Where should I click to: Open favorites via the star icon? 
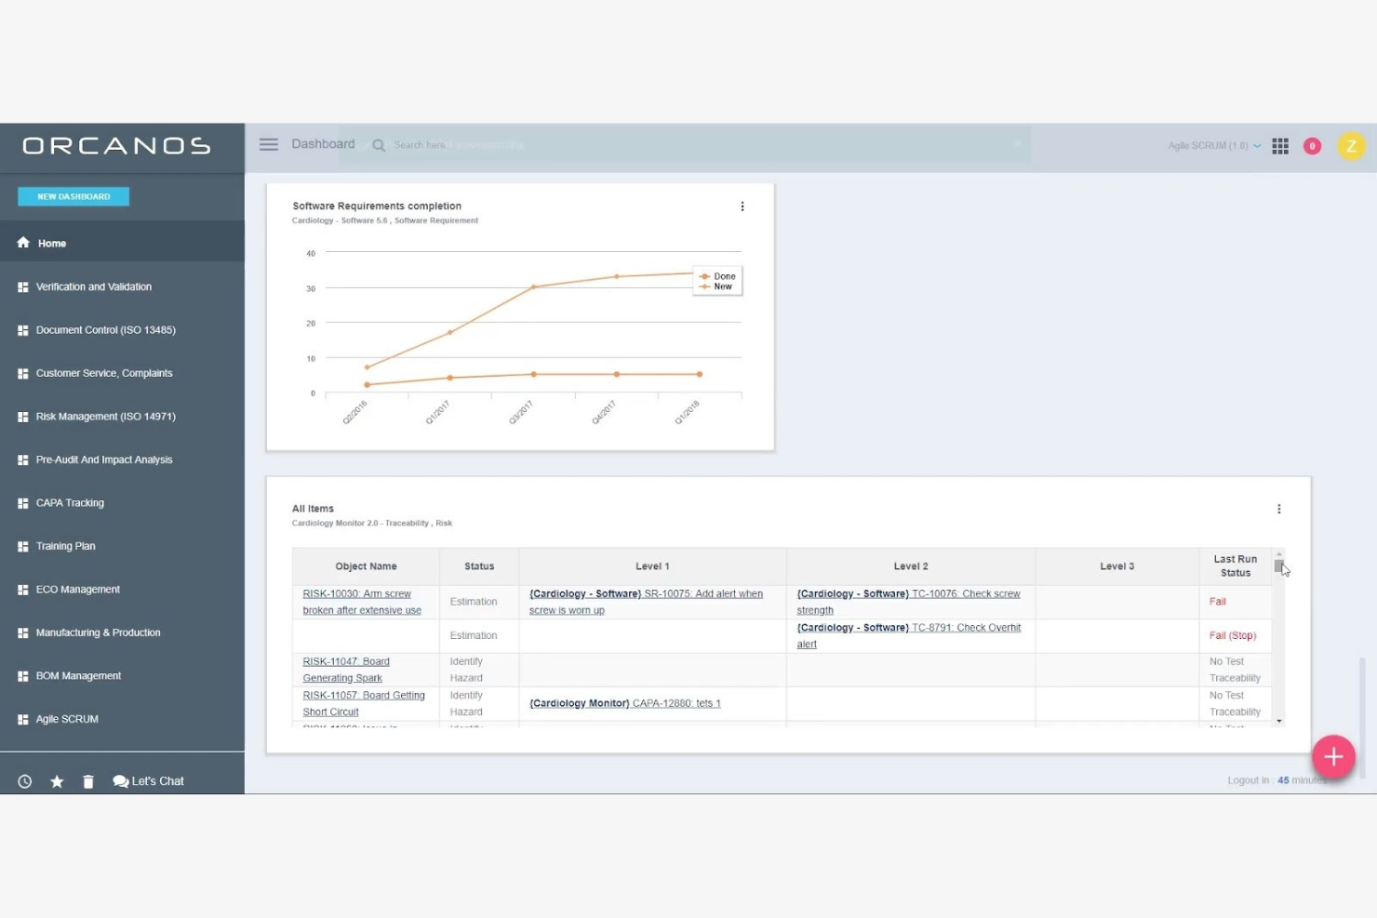(x=56, y=780)
